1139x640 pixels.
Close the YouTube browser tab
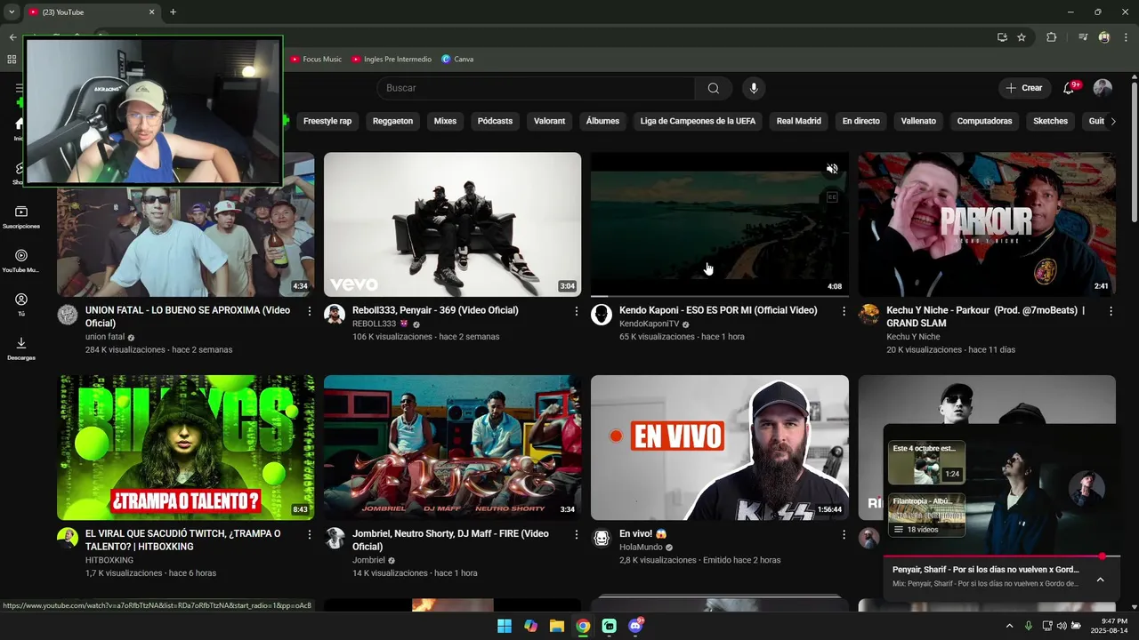click(151, 12)
